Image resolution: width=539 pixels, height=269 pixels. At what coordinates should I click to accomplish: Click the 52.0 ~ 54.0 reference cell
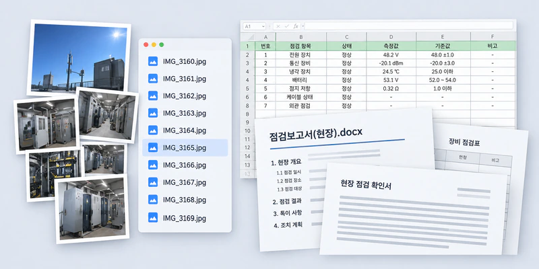[443, 80]
